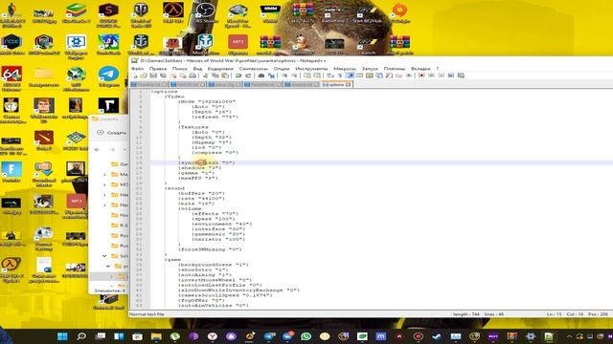The width and height of the screenshot is (613, 344).
Task: Collapse the expanded folder chevron in Explorer tree
Action: (104, 256)
